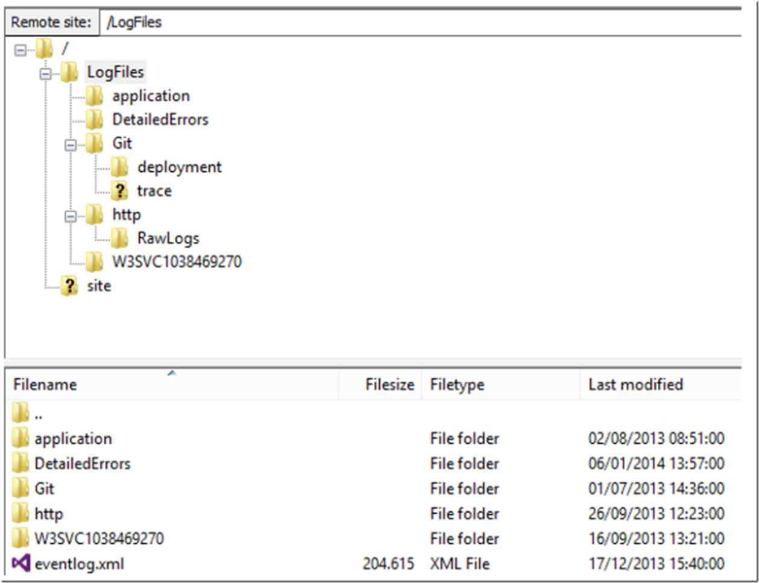Screen dimensions: 759x583
Task: Collapse the root / tree node
Action: click(x=20, y=50)
